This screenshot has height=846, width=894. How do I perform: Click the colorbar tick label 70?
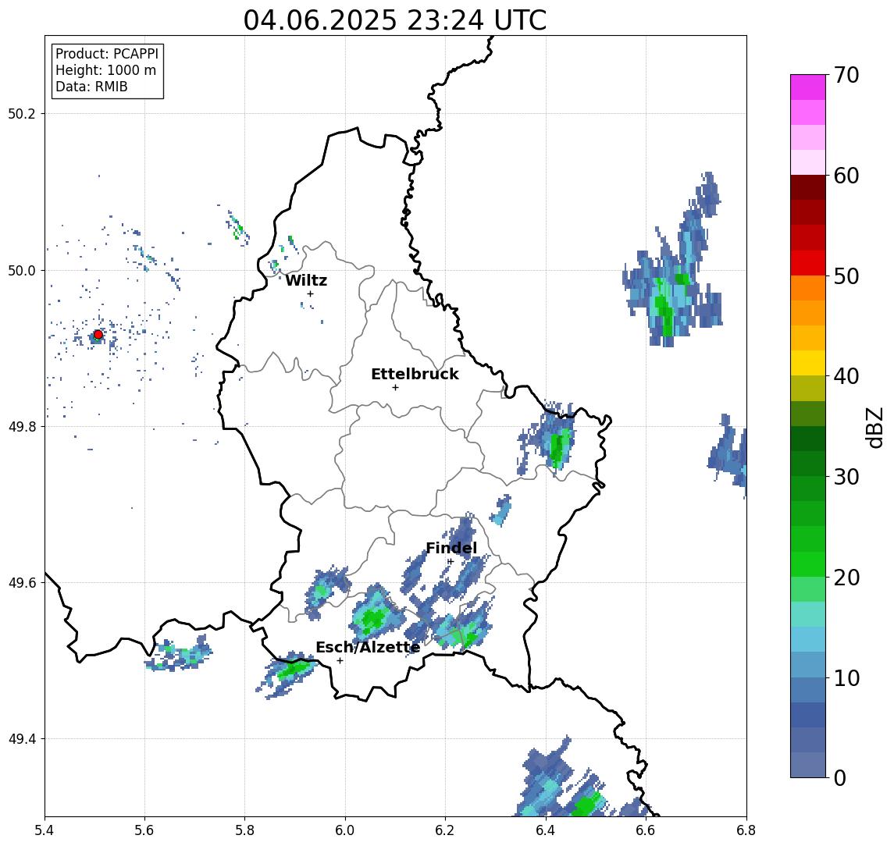(x=846, y=75)
